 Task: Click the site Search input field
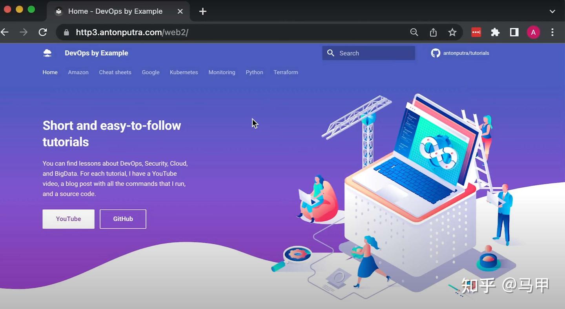pyautogui.click(x=369, y=53)
